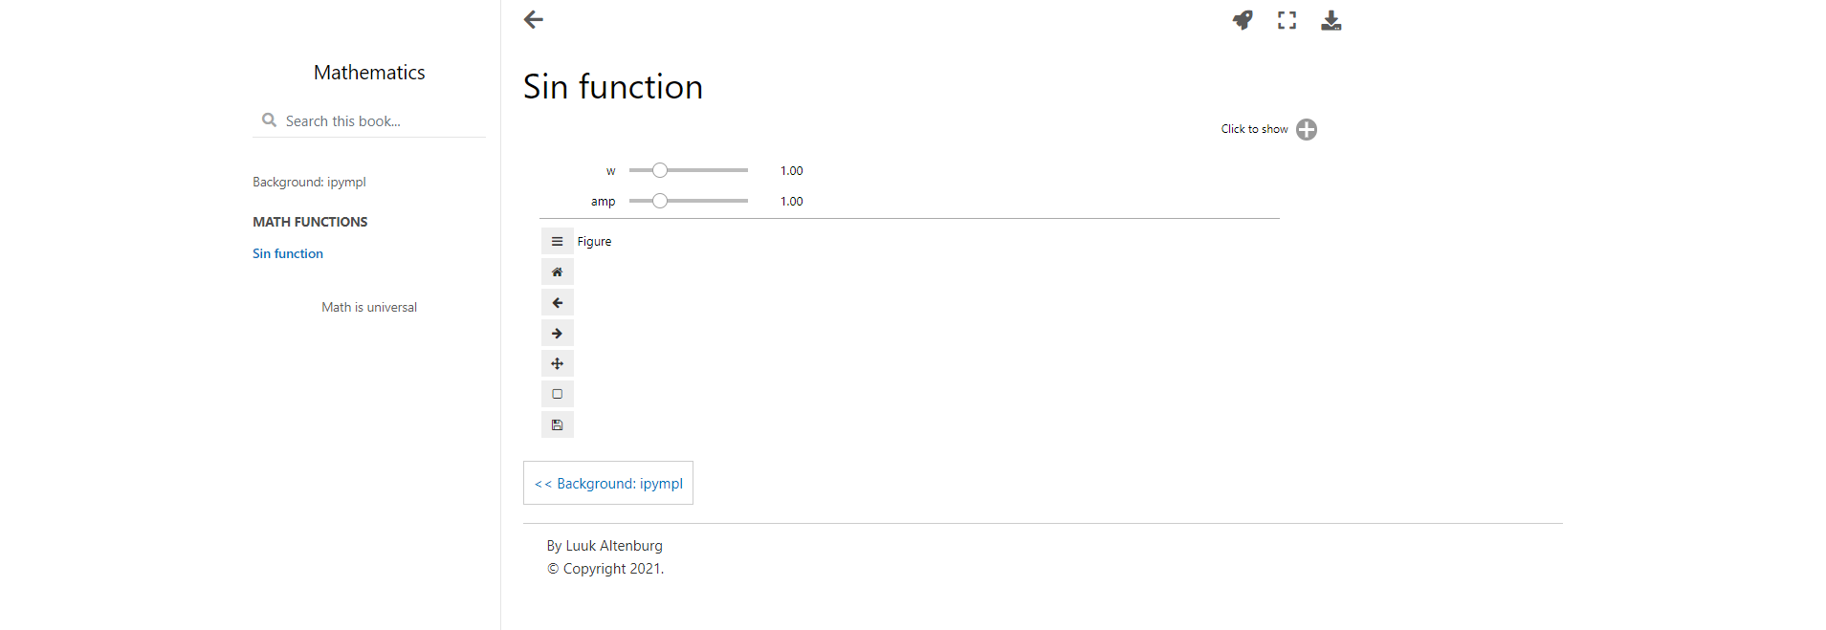Screen dimensions: 1826x630
Task: Click the Forward view arrow in Figure toolbar
Action: click(x=558, y=333)
